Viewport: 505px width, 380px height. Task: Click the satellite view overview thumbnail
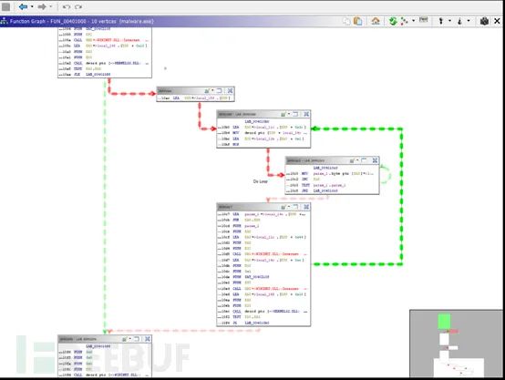pyautogui.click(x=456, y=344)
